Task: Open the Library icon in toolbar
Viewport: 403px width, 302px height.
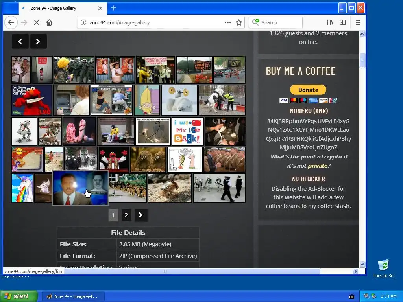Action: (330, 22)
